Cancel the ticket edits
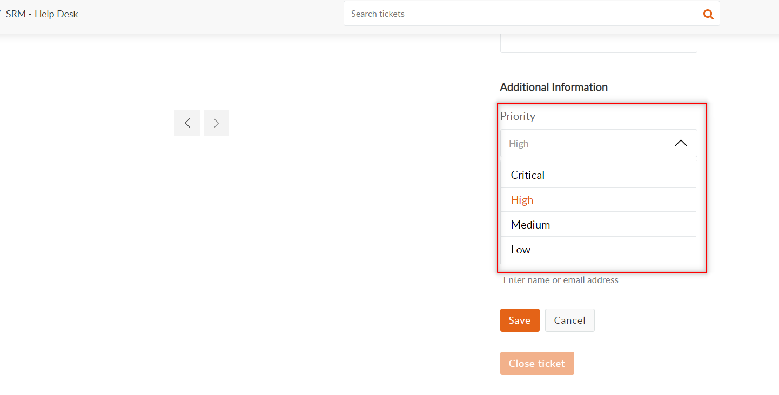This screenshot has height=395, width=779. pyautogui.click(x=570, y=320)
